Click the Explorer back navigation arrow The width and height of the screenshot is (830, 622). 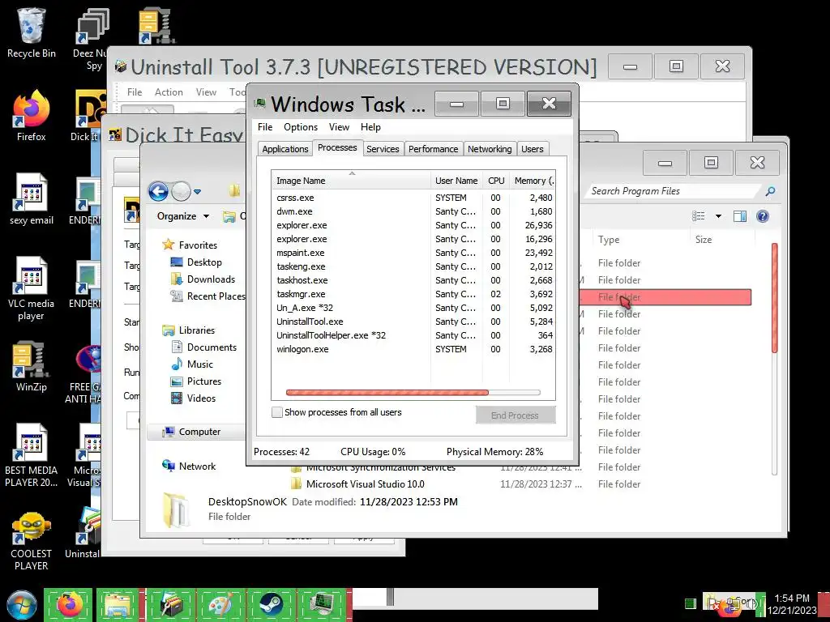coord(158,191)
